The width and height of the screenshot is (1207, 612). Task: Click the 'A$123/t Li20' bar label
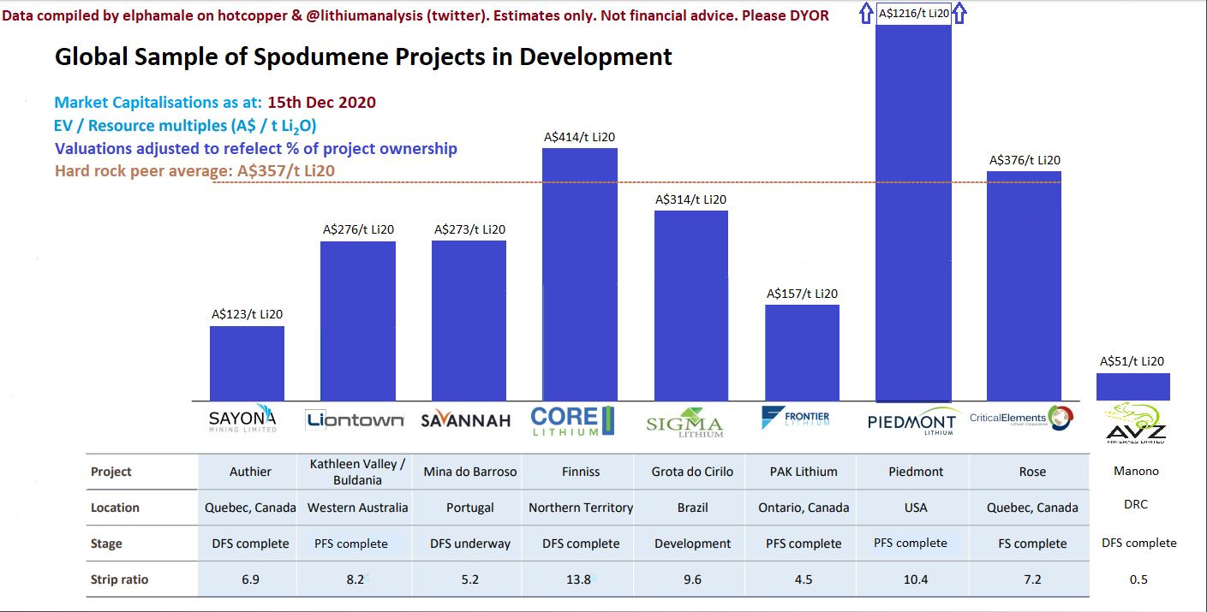click(247, 314)
